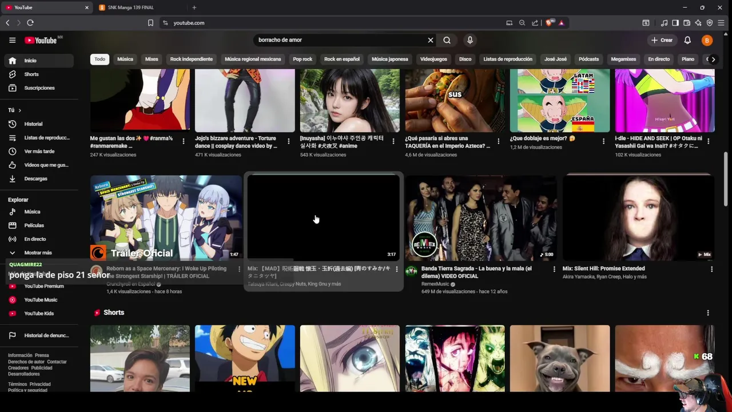Open Brave Shields lion icon

click(x=550, y=23)
